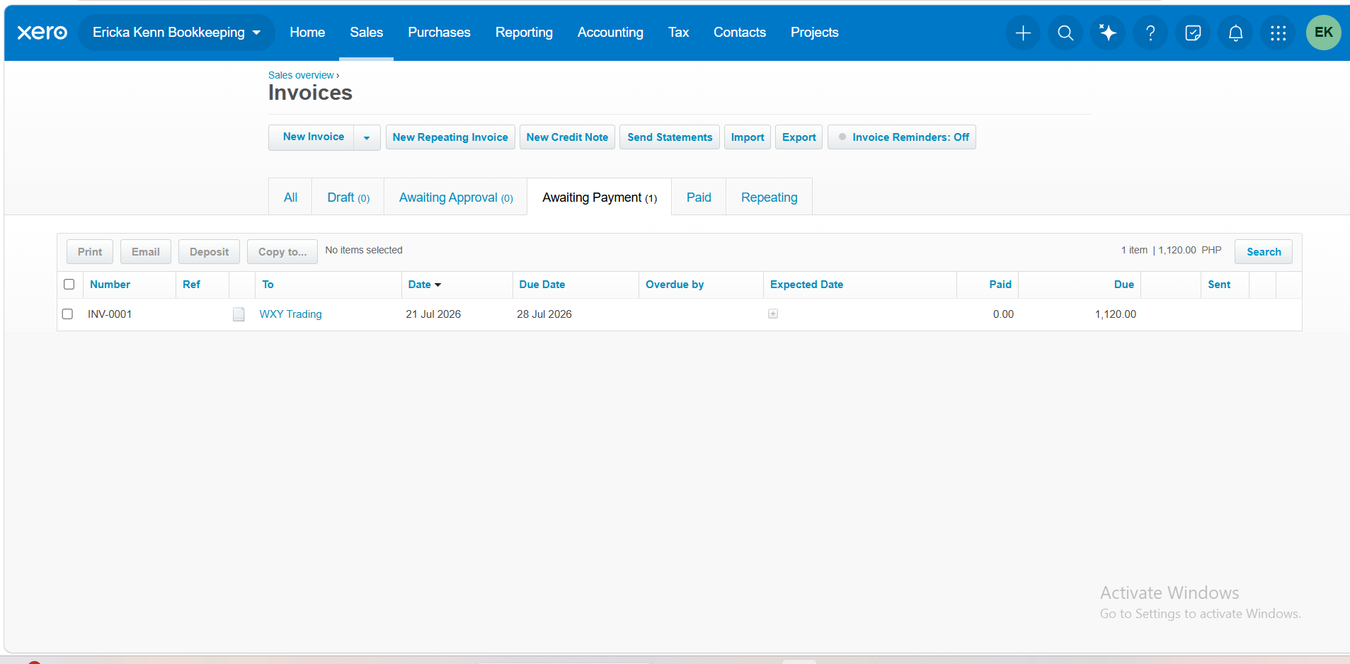Open the Contacts menu
Image resolution: width=1350 pixels, height=664 pixels.
pos(740,33)
